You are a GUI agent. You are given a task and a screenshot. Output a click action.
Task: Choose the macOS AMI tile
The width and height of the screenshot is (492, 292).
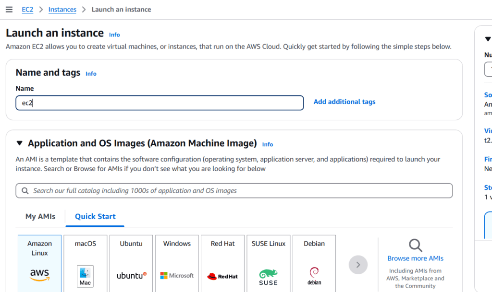(x=85, y=261)
